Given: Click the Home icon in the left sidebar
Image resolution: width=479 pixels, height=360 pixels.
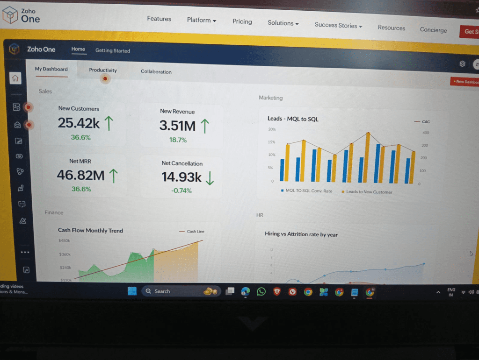Looking at the screenshot, I should tap(15, 78).
